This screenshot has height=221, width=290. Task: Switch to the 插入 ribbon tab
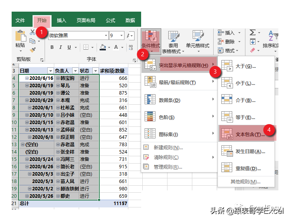(62, 20)
